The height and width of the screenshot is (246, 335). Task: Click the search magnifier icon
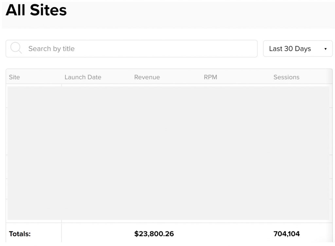coord(16,48)
